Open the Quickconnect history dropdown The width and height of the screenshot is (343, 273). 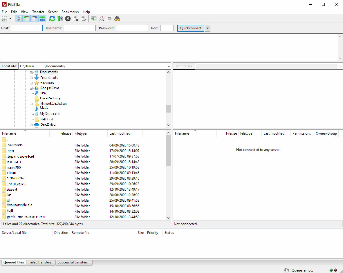208,28
